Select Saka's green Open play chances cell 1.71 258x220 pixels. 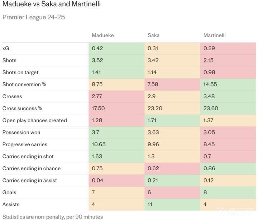(x=172, y=120)
